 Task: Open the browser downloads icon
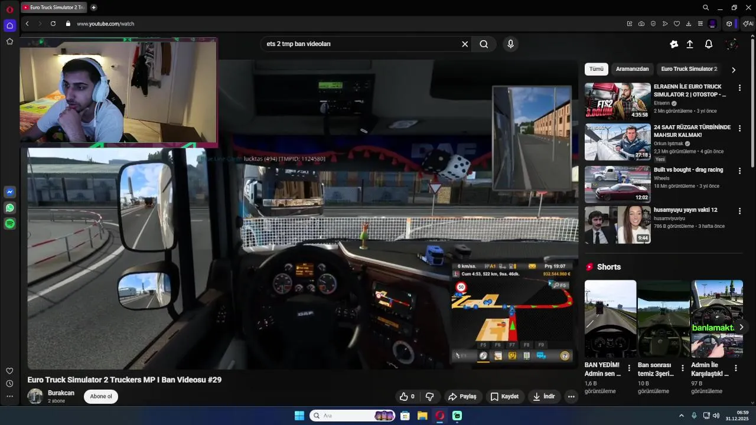click(689, 24)
